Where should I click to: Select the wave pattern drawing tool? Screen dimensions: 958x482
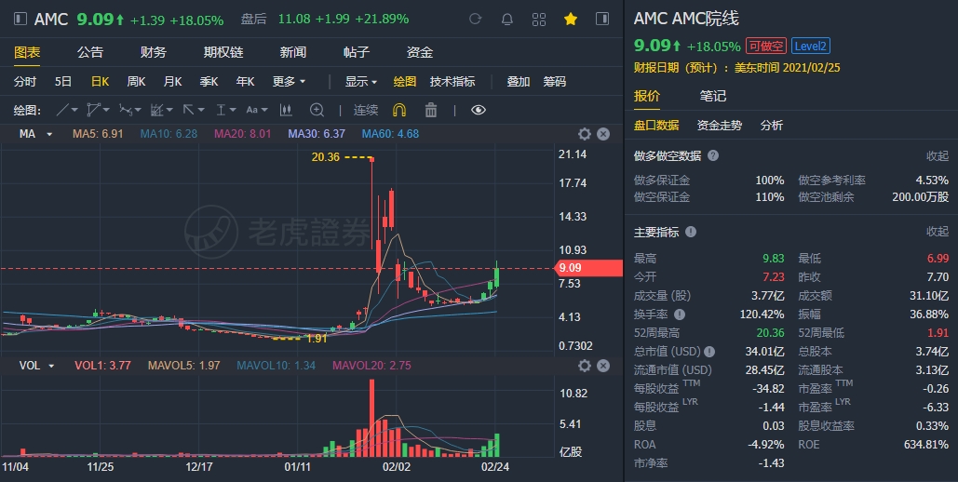click(126, 110)
